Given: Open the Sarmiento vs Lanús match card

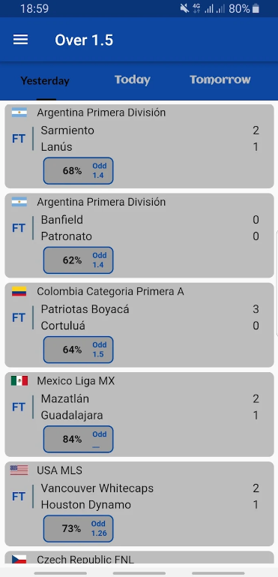Looking at the screenshot, I should point(139,146).
